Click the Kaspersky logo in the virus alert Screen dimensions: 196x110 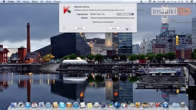point(67,10)
